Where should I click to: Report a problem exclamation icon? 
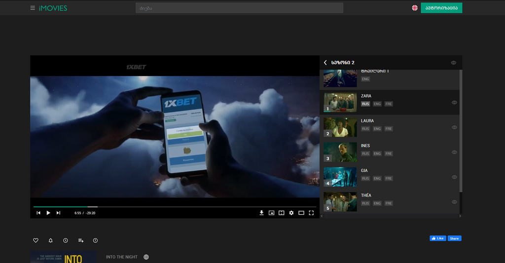click(95, 240)
